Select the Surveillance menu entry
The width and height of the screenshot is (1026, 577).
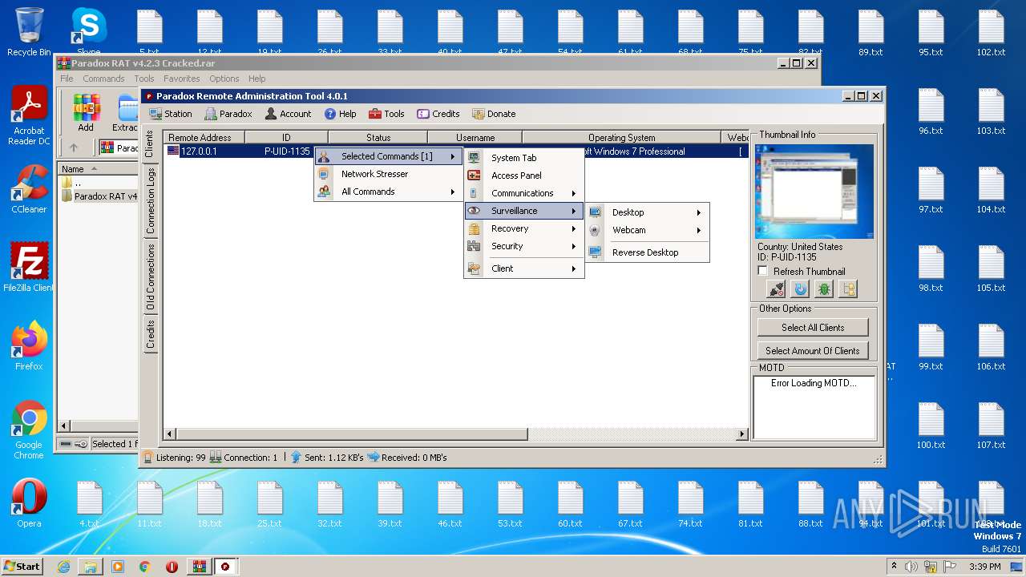pyautogui.click(x=523, y=211)
